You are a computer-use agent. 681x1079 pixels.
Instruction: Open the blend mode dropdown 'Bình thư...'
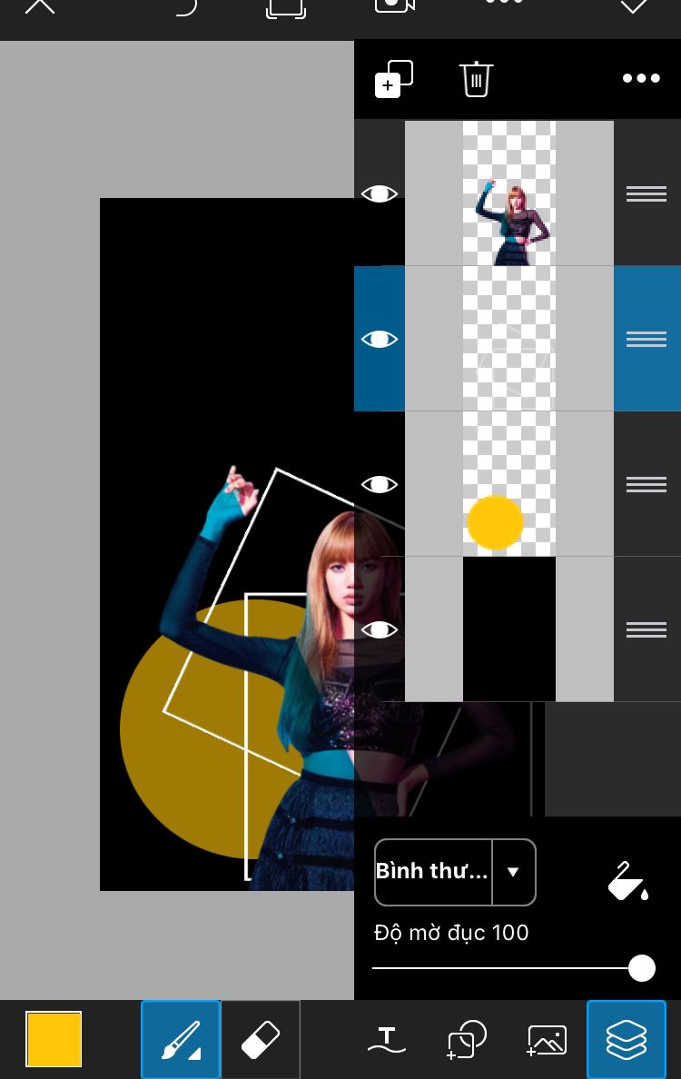[455, 872]
